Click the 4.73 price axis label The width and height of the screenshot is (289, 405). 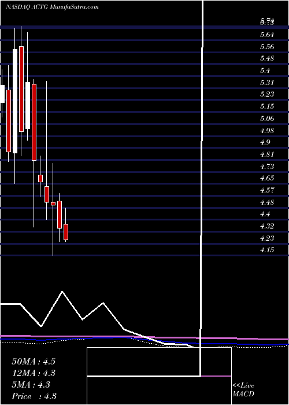click(267, 166)
